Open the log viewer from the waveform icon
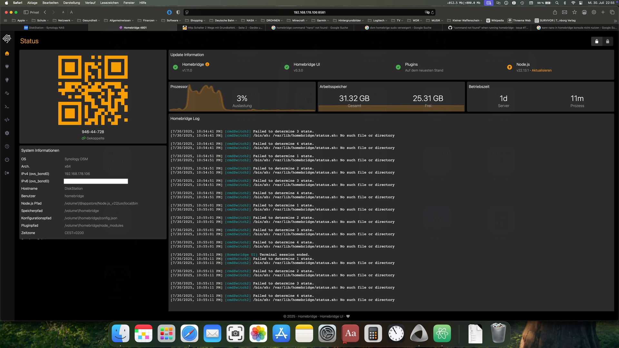Image resolution: width=619 pixels, height=348 pixels. [7, 93]
